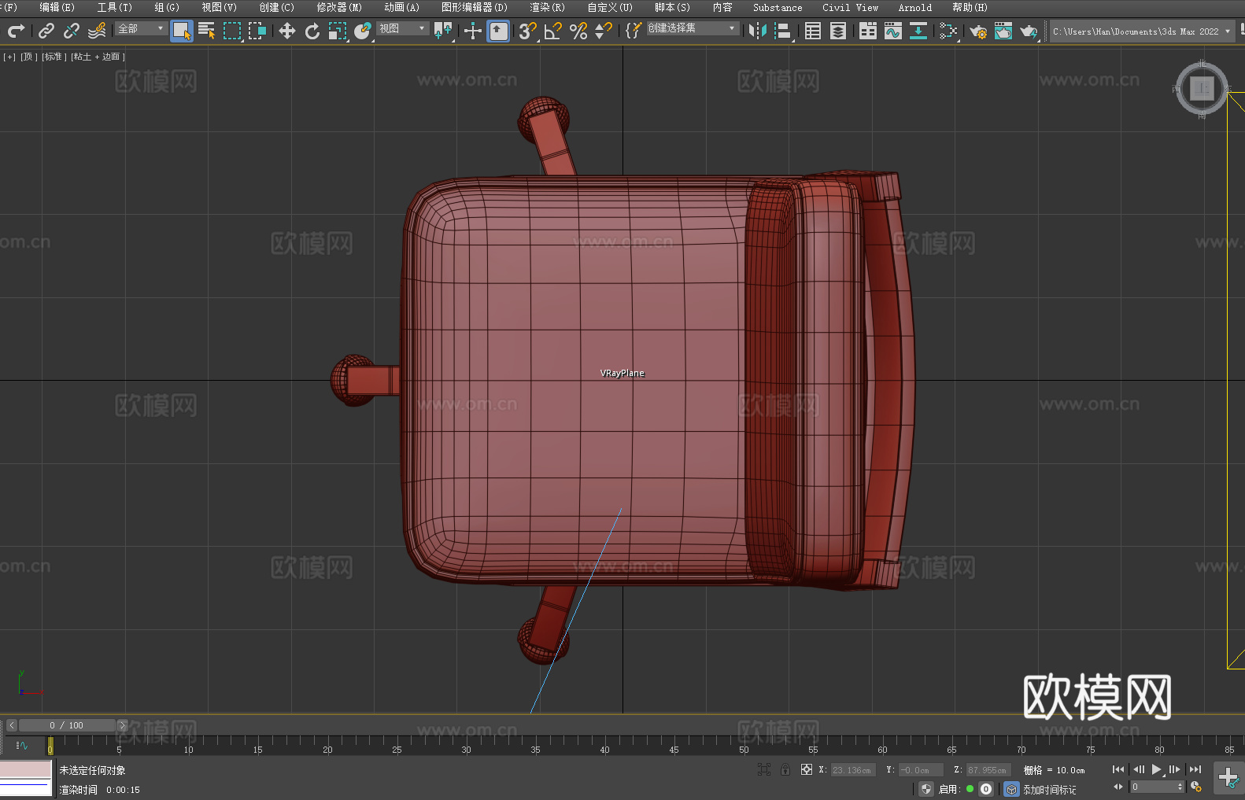Click the ViewCube top face
Screen dimensions: 1245x800
(x=1202, y=88)
